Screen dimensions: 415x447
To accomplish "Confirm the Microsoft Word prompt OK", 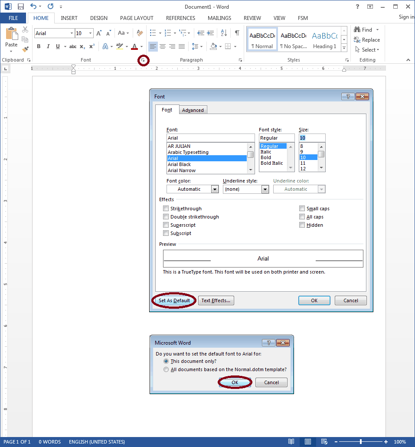I will click(x=235, y=382).
